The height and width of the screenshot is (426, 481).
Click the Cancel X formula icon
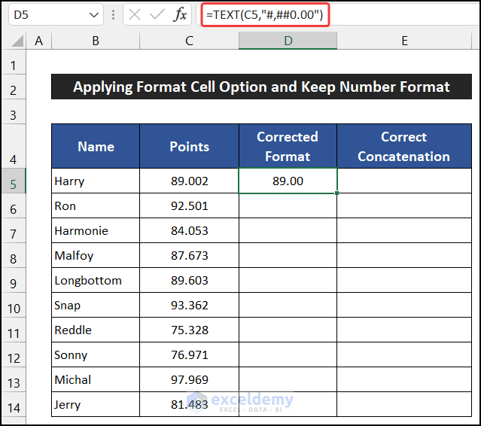pos(134,15)
